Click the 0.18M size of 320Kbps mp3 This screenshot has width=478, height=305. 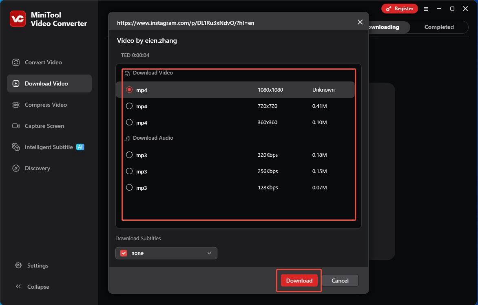319,155
